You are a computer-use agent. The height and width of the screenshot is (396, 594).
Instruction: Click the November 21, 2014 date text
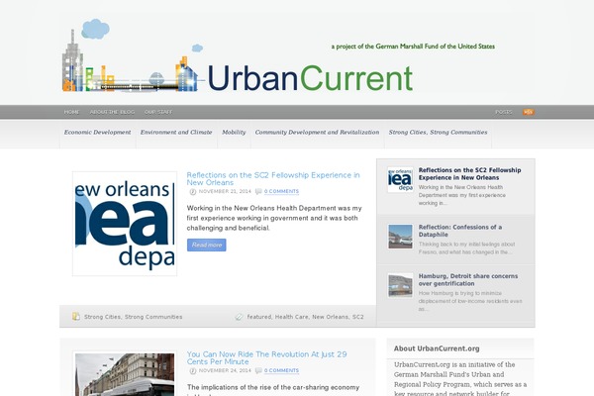point(225,191)
